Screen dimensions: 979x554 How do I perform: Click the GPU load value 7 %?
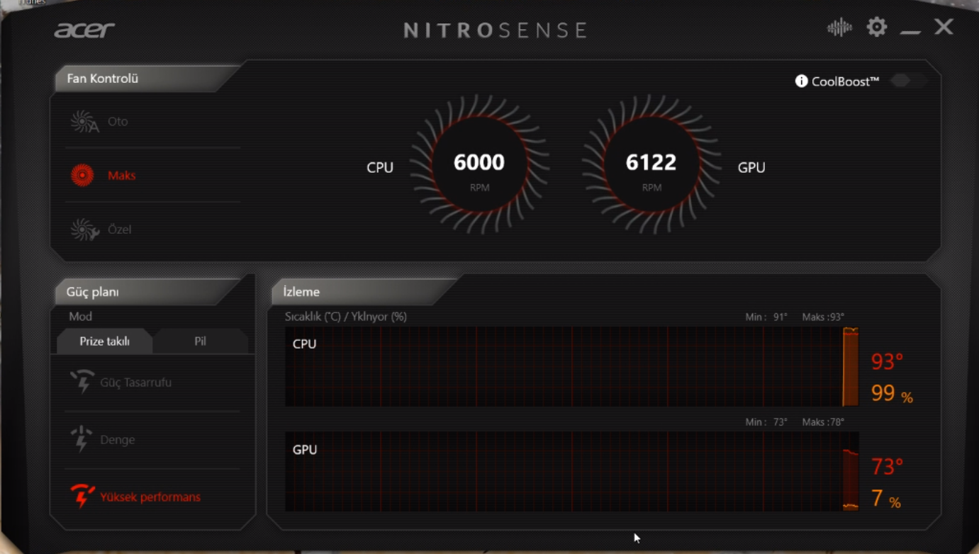point(885,499)
